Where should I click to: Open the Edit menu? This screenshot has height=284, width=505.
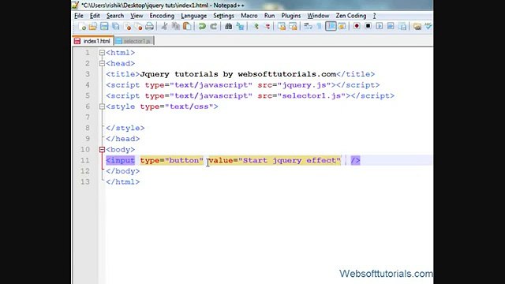95,16
